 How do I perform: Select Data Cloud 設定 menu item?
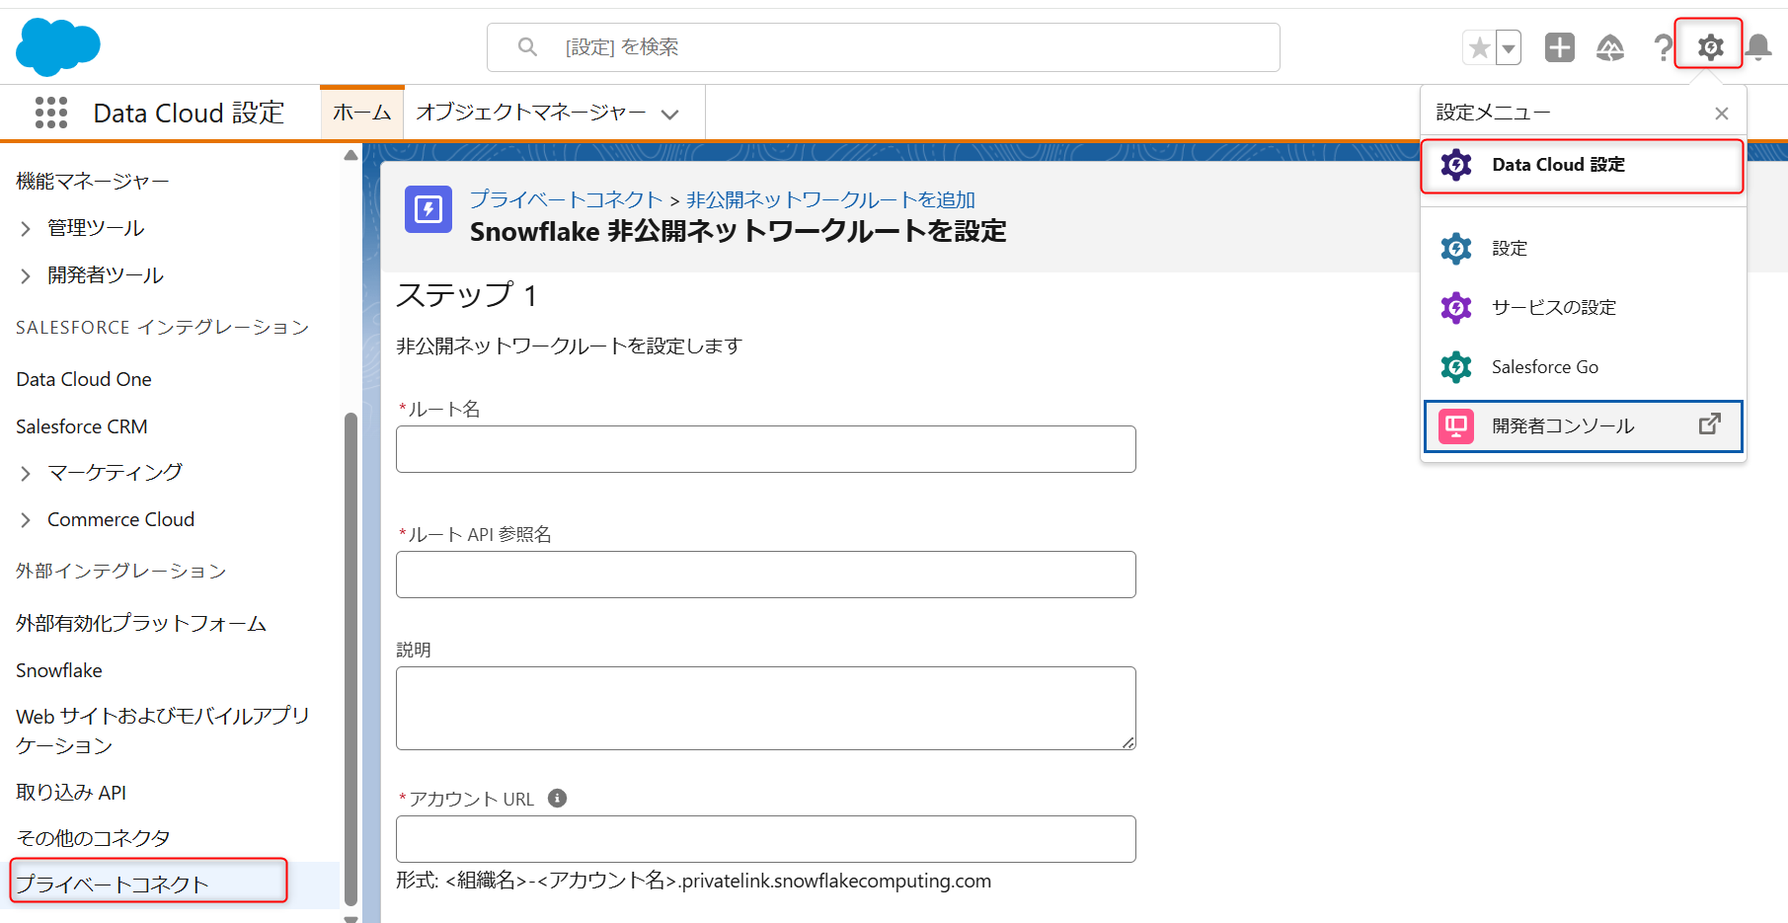click(x=1583, y=165)
